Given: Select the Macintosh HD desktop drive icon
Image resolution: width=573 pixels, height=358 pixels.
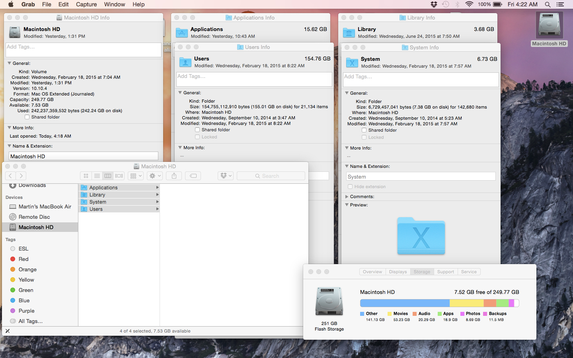Looking at the screenshot, I should click(x=549, y=25).
